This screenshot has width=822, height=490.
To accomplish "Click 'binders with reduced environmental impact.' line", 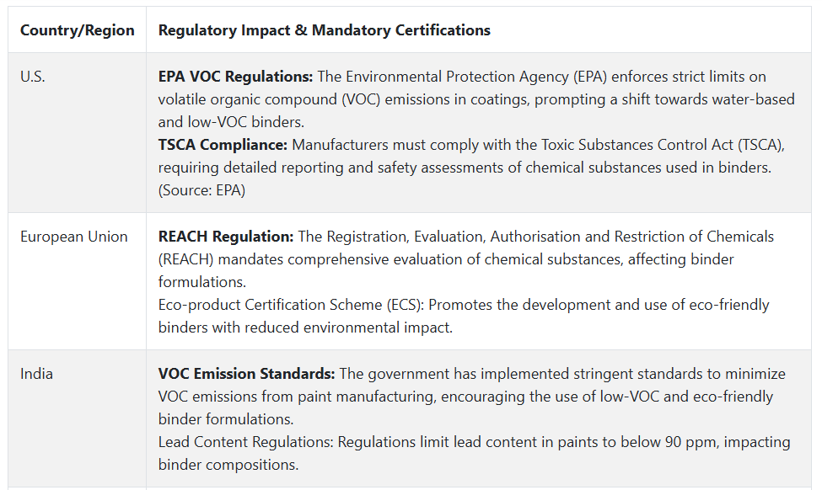I will (x=306, y=328).
